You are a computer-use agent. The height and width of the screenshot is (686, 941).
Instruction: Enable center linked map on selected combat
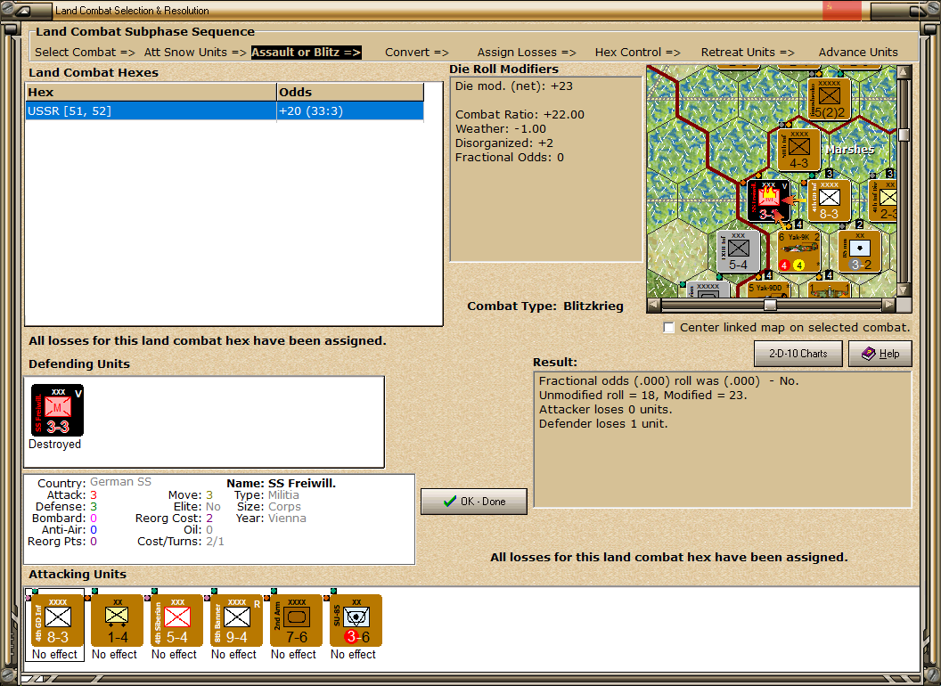(x=669, y=328)
